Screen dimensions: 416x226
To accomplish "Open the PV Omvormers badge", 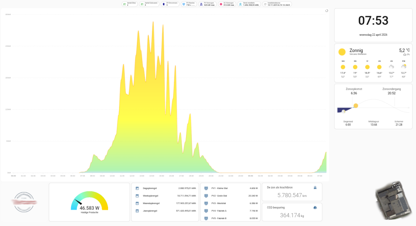I will pyautogui.click(x=170, y=4).
